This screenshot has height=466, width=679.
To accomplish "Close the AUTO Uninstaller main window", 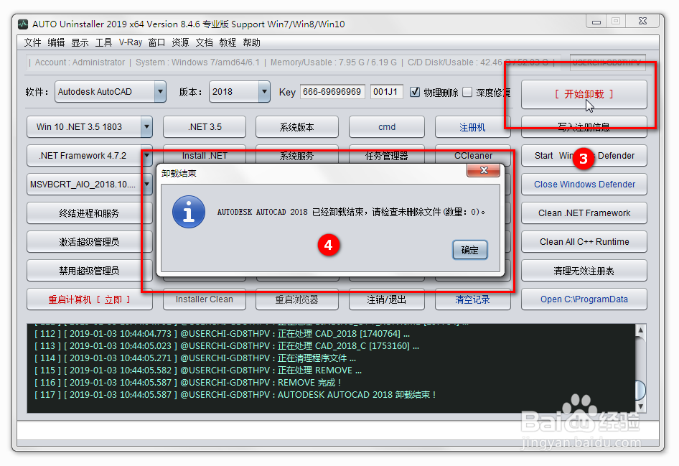I will tap(643, 22).
